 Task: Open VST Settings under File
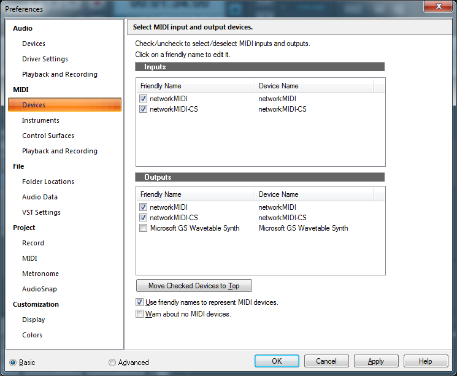(41, 212)
